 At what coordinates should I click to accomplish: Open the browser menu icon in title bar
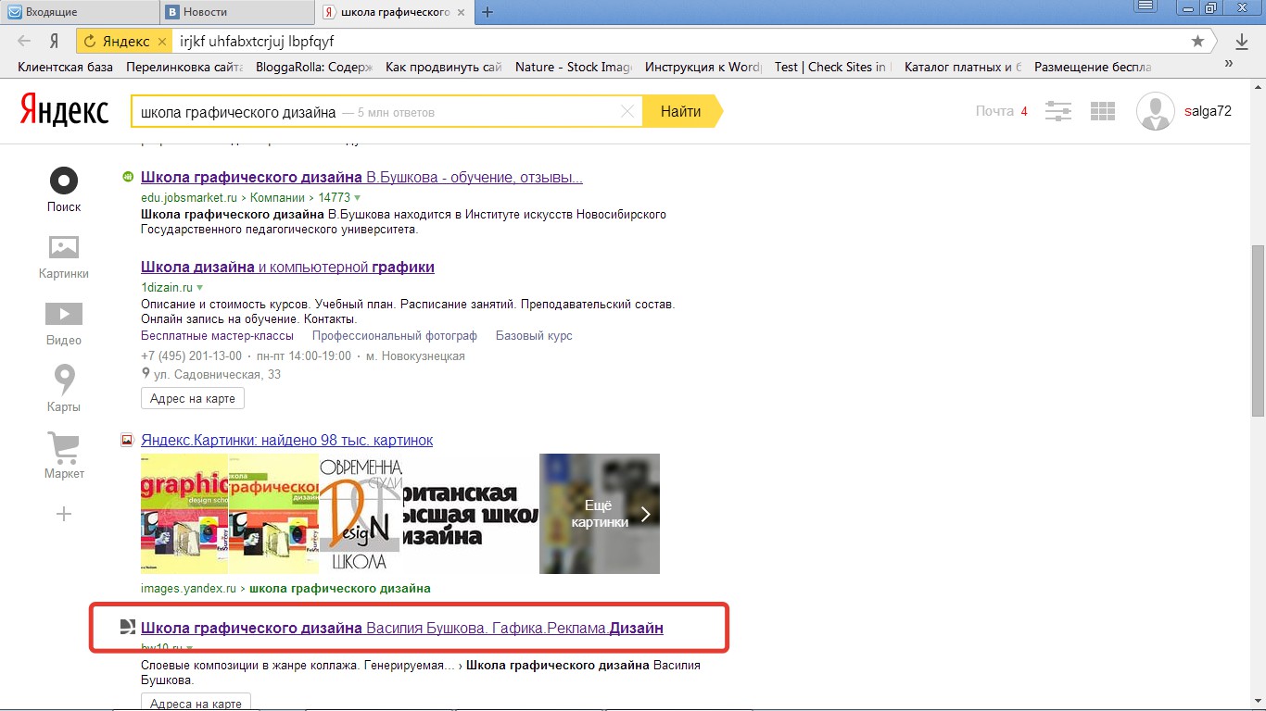pyautogui.click(x=1146, y=6)
